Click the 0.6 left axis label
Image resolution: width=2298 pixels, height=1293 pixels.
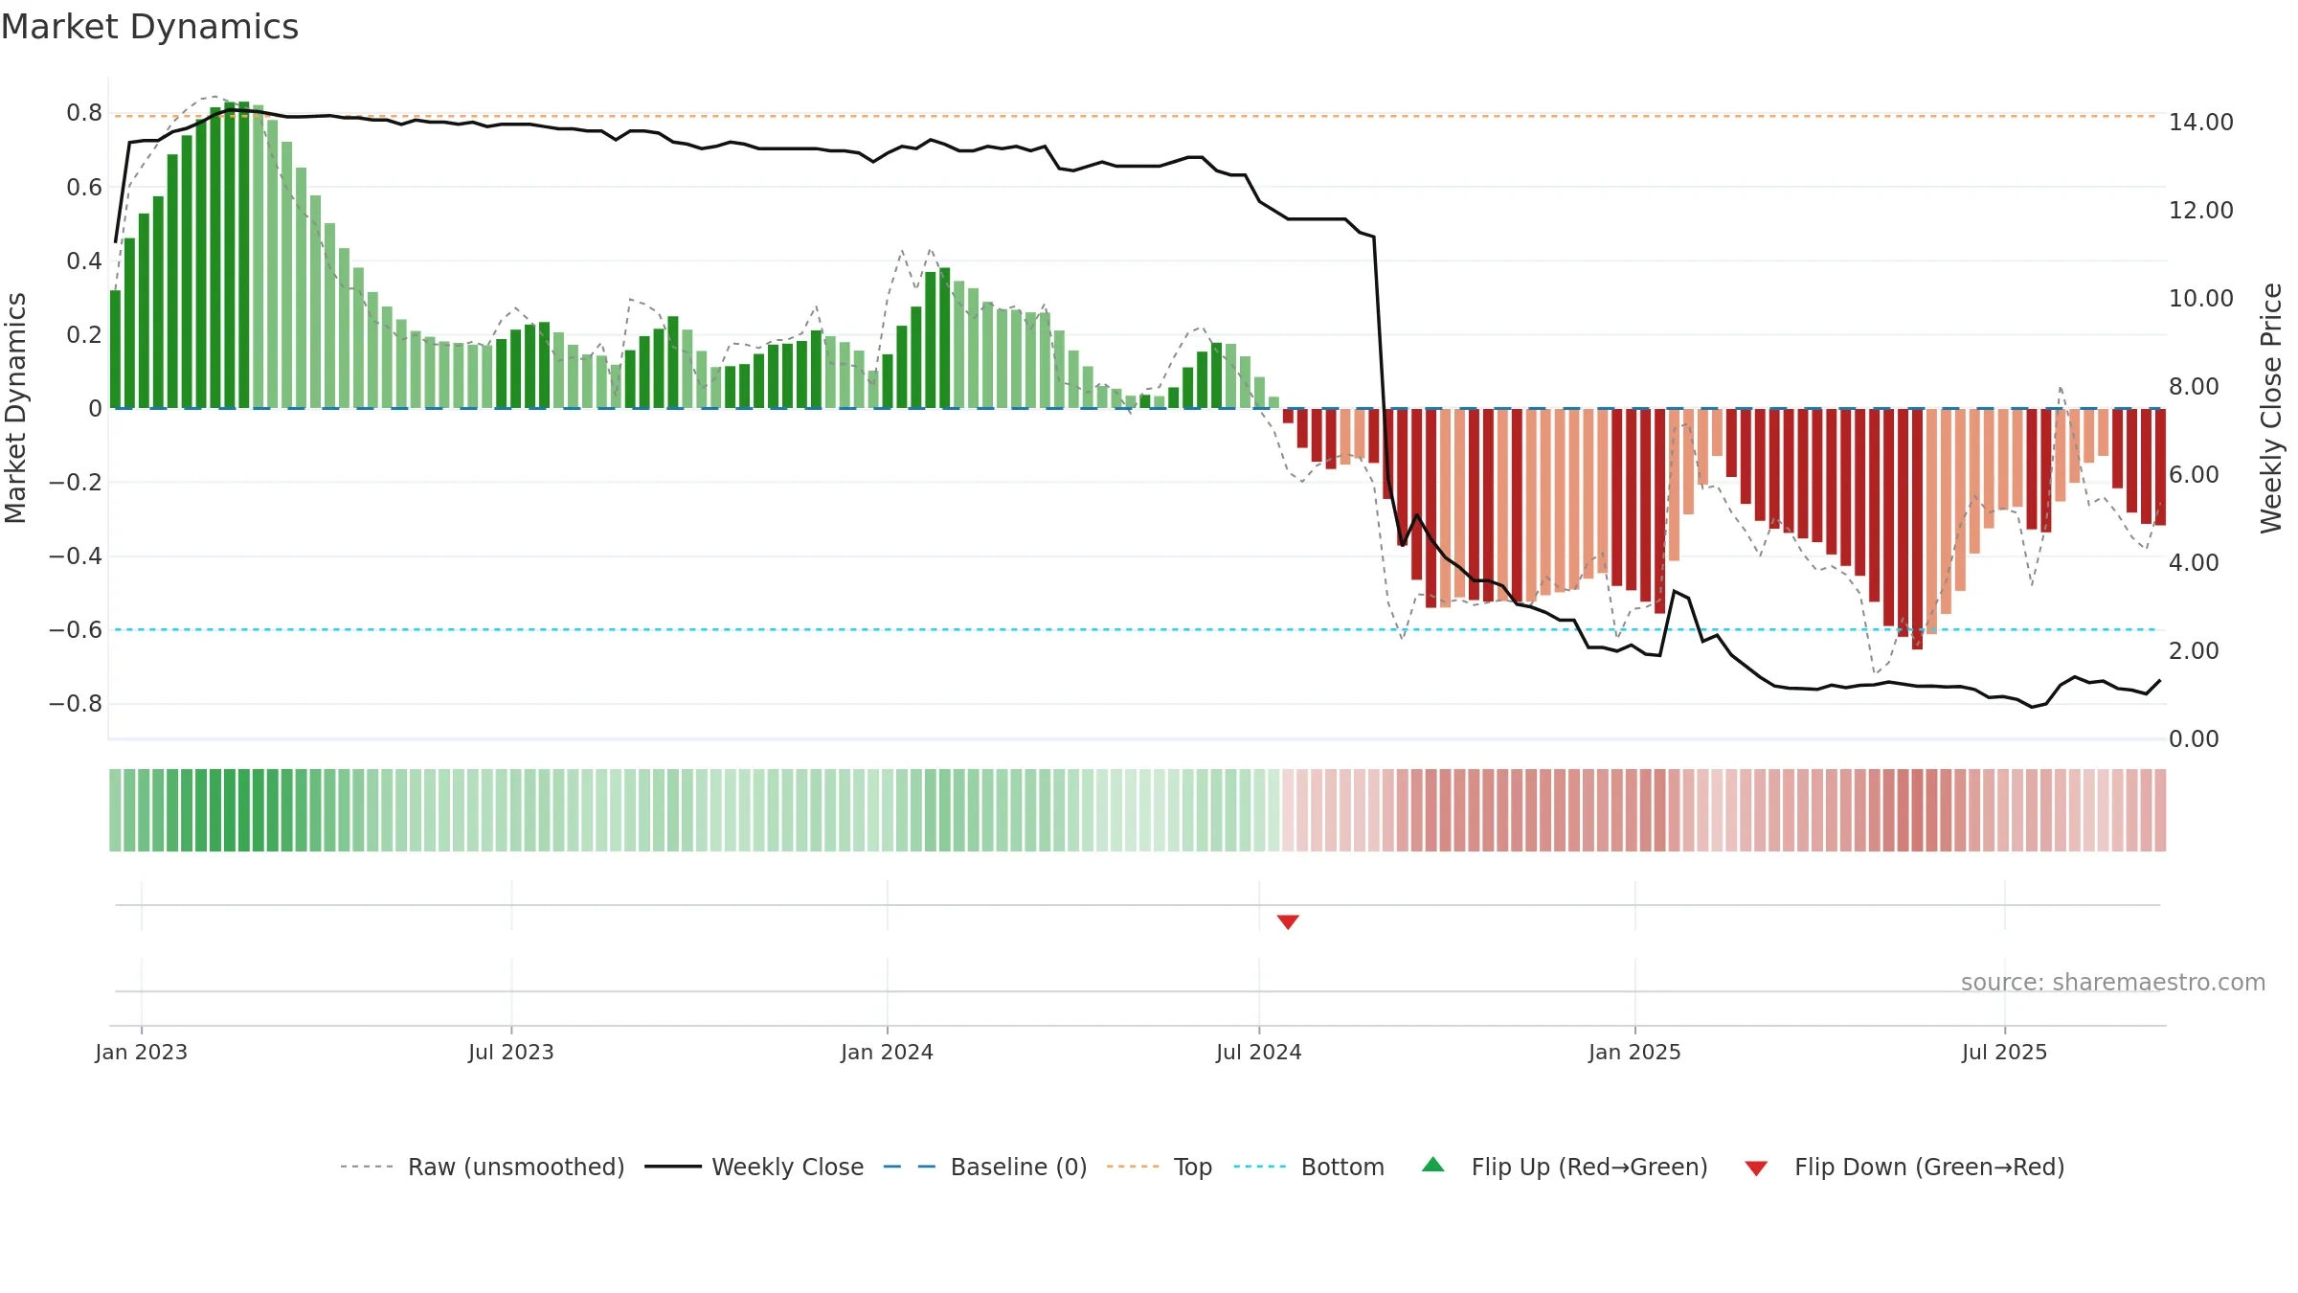[x=84, y=188]
